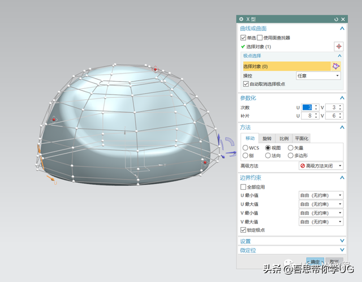This screenshot has height=282, width=362.
Task: Click the pole selection polygon icon
Action: tap(336, 66)
